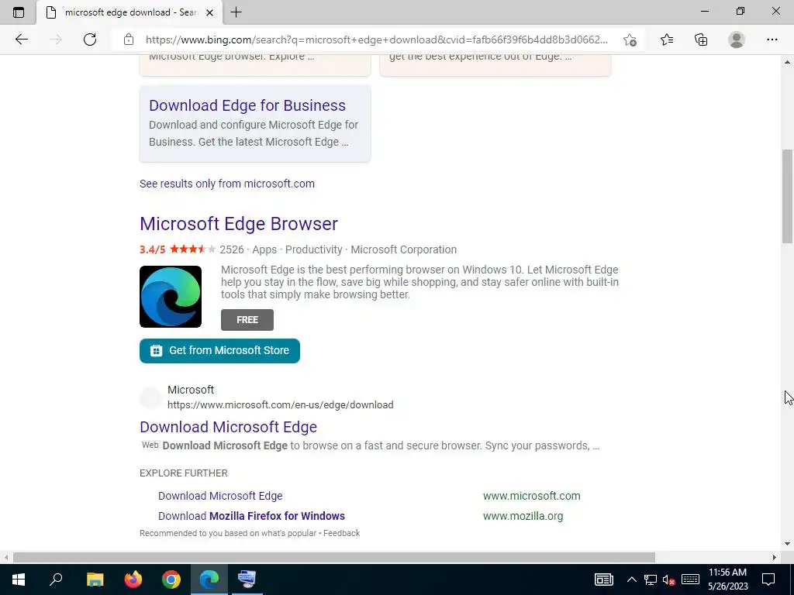Open the Favorites list
794x595 pixels.
pos(667,40)
